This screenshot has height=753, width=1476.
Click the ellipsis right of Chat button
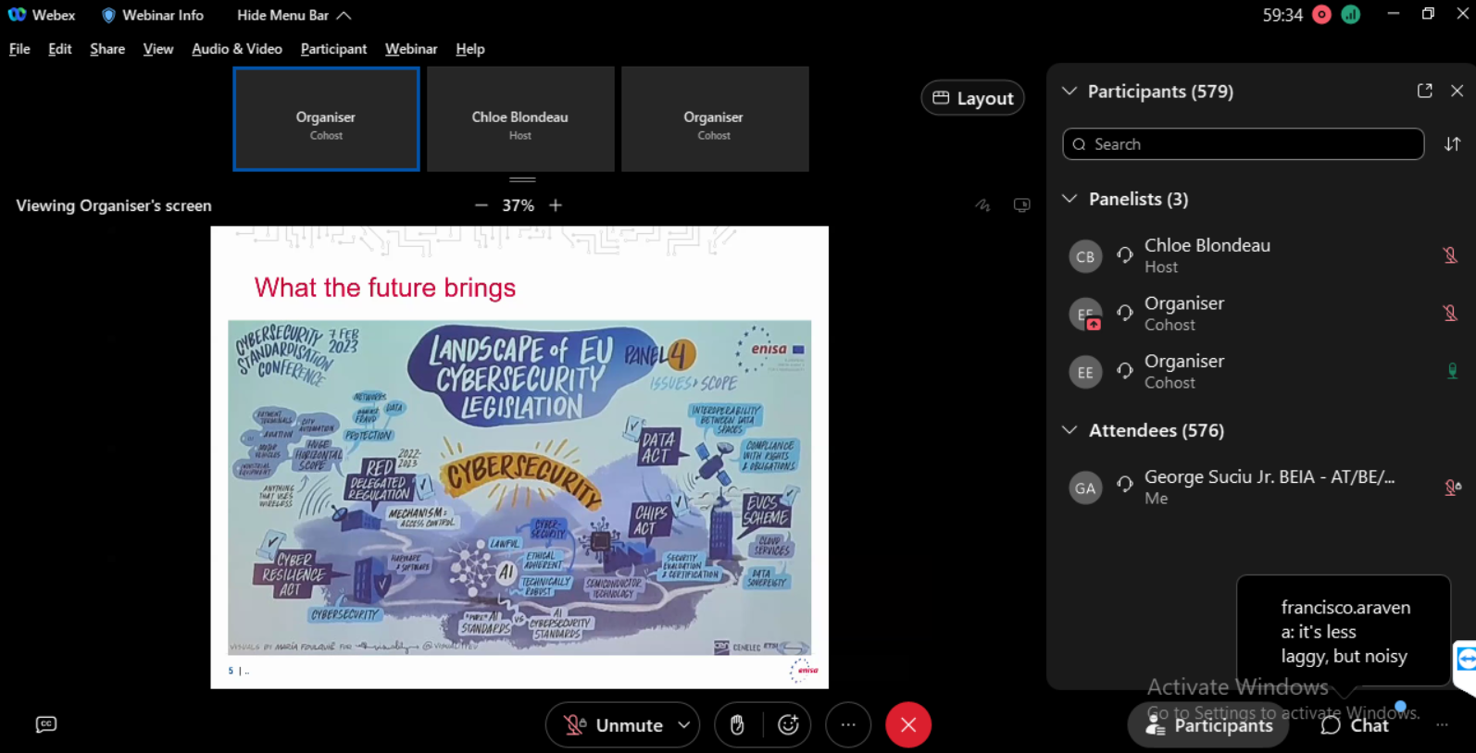click(x=1442, y=725)
